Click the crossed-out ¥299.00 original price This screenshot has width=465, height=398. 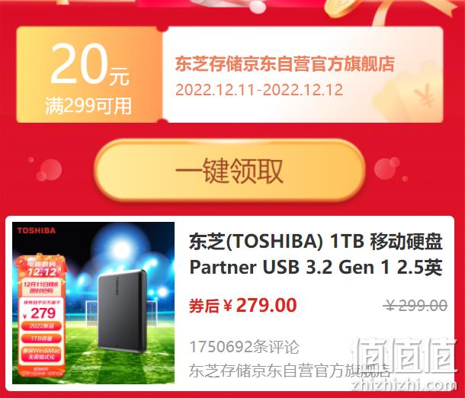[415, 306]
